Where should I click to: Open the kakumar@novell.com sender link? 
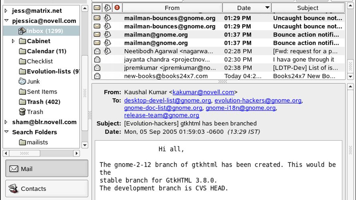click(203, 92)
